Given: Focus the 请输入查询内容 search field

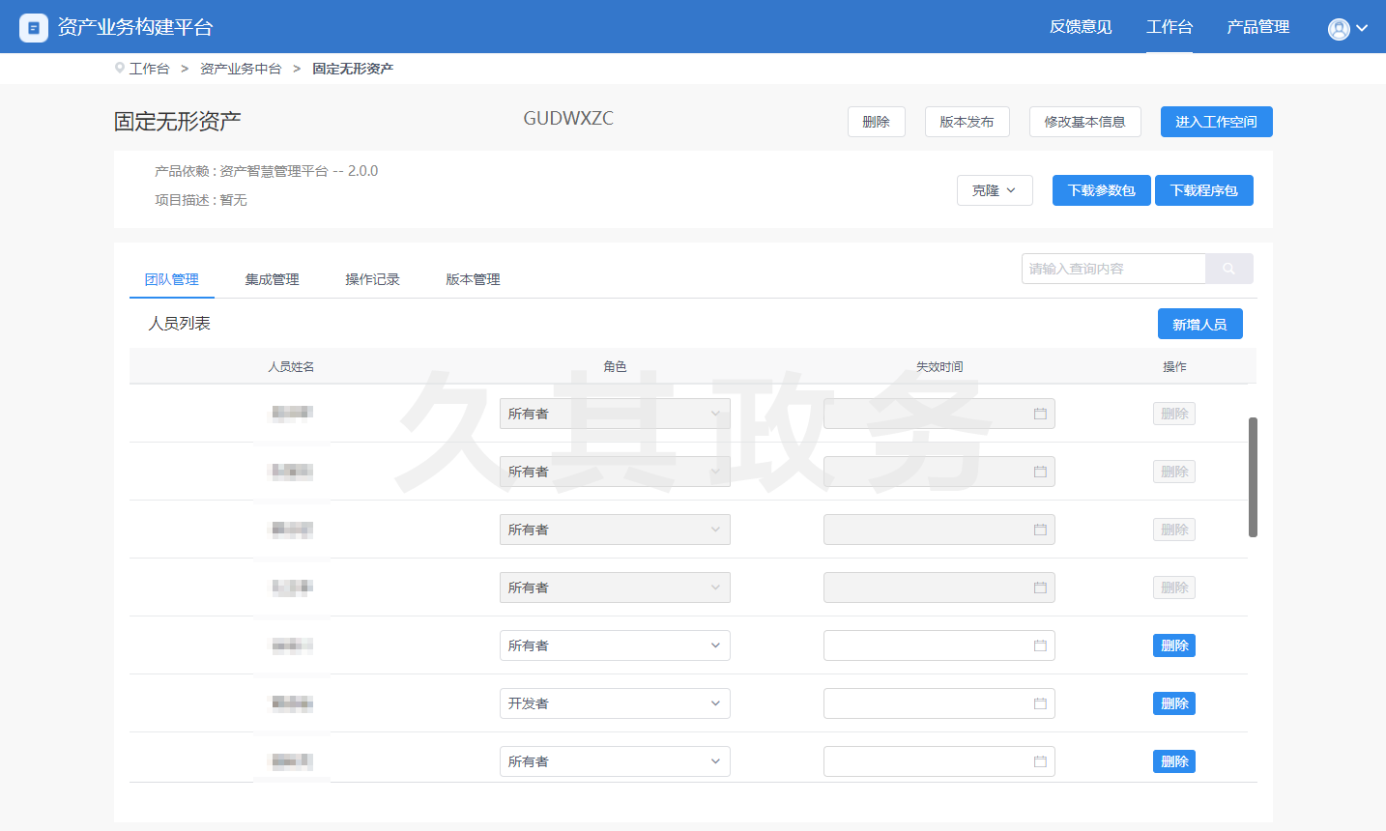Looking at the screenshot, I should pyautogui.click(x=1113, y=269).
